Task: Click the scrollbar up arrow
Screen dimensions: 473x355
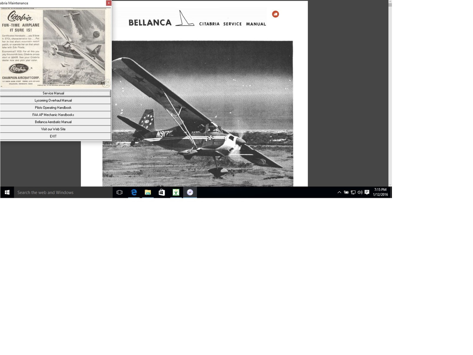Action: 390,2
